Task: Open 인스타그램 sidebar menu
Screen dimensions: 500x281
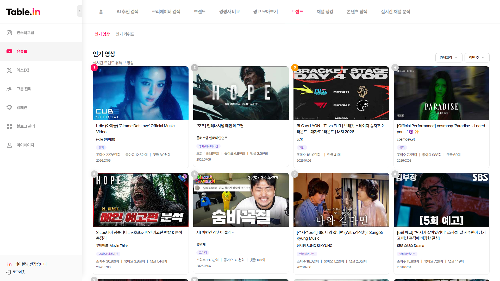Action: (x=25, y=33)
